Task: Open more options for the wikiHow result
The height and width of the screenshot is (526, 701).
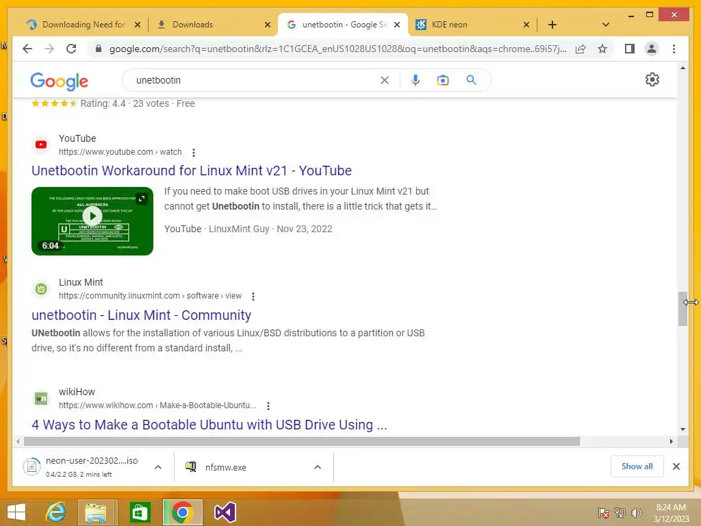Action: 268,406
